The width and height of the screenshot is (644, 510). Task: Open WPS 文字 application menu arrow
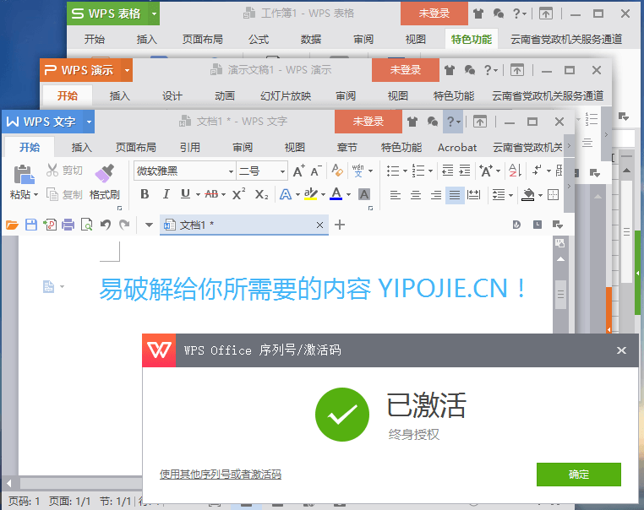(x=89, y=122)
